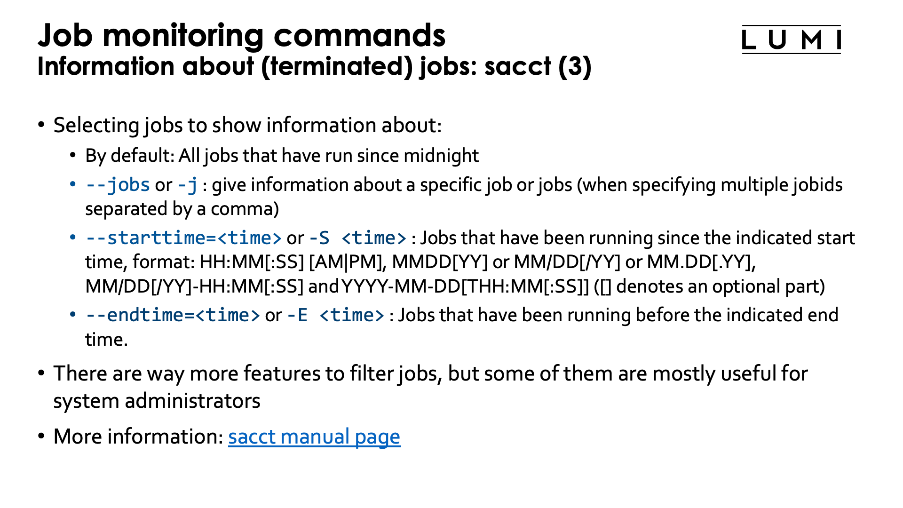Click 'Selecting jobs to show information about' bullet
This screenshot has height=508, width=903.
[x=247, y=125]
